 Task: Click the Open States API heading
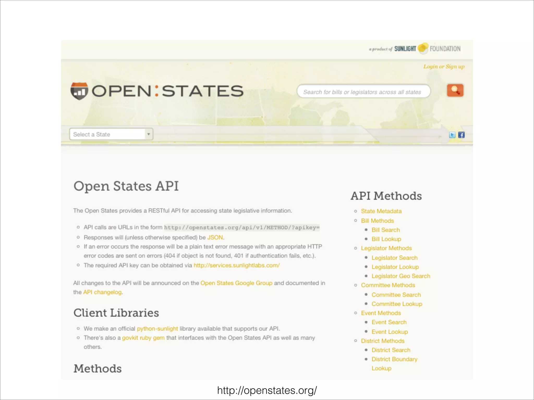[126, 186]
